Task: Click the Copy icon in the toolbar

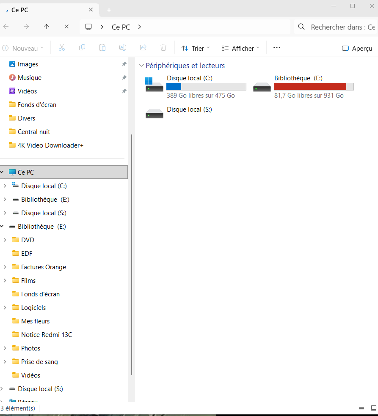Action: [x=82, y=48]
